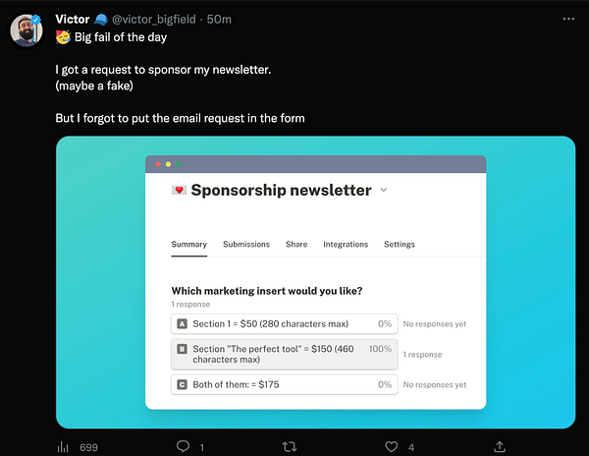
Task: Click the retweet arrows icon
Action: click(x=290, y=446)
